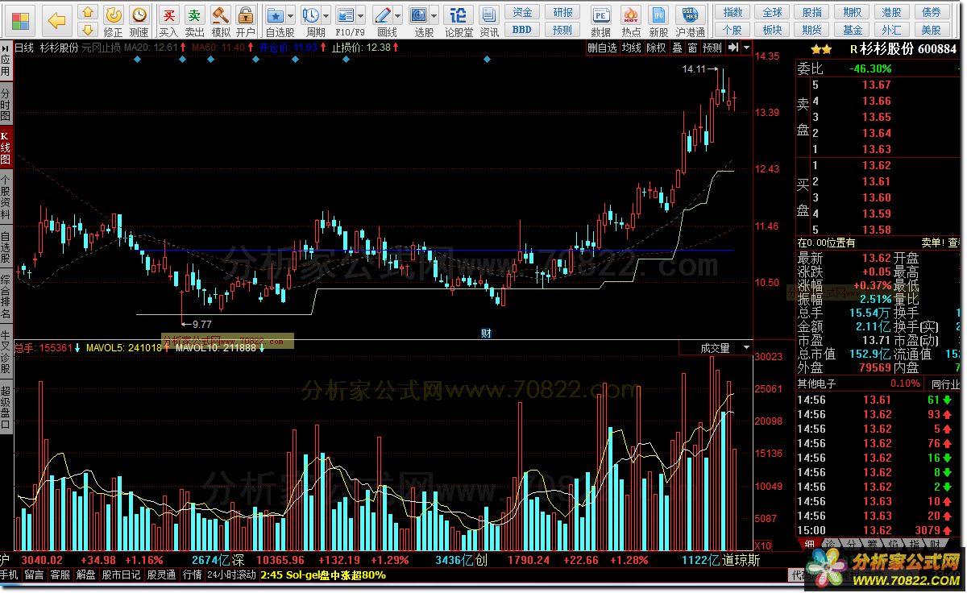The image size is (967, 593).
Task: Expand the 周期 period dropdown arrow
Action: click(x=325, y=15)
